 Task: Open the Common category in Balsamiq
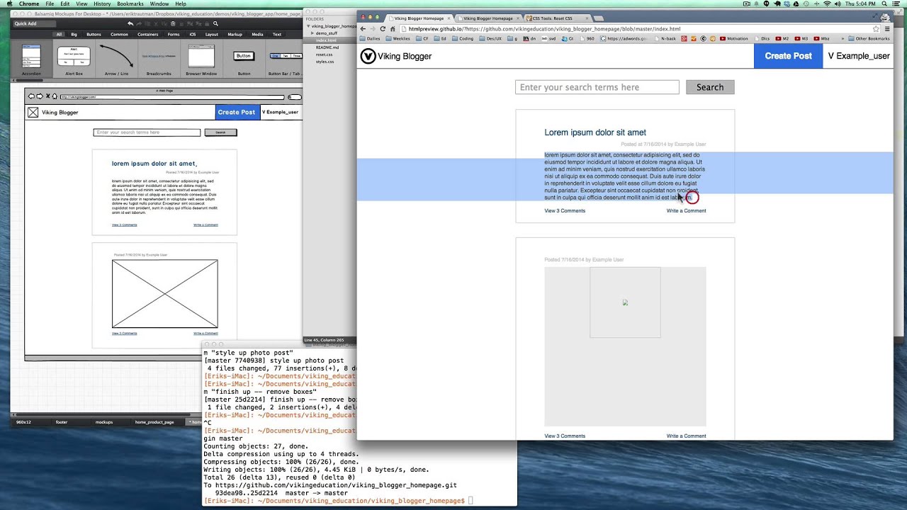pos(119,34)
